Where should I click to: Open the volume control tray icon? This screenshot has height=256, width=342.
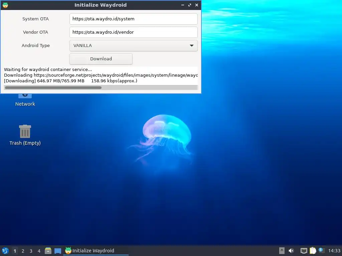(291, 251)
